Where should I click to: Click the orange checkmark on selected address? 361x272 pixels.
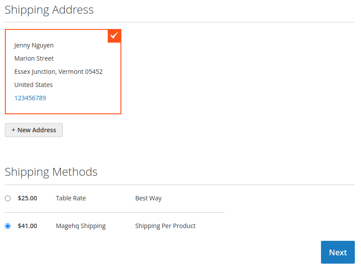click(x=114, y=36)
